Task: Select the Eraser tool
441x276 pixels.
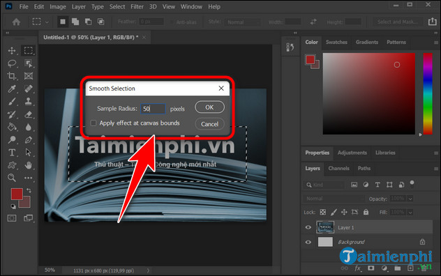Action: point(28,114)
